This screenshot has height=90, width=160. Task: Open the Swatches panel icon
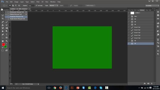[158, 27]
